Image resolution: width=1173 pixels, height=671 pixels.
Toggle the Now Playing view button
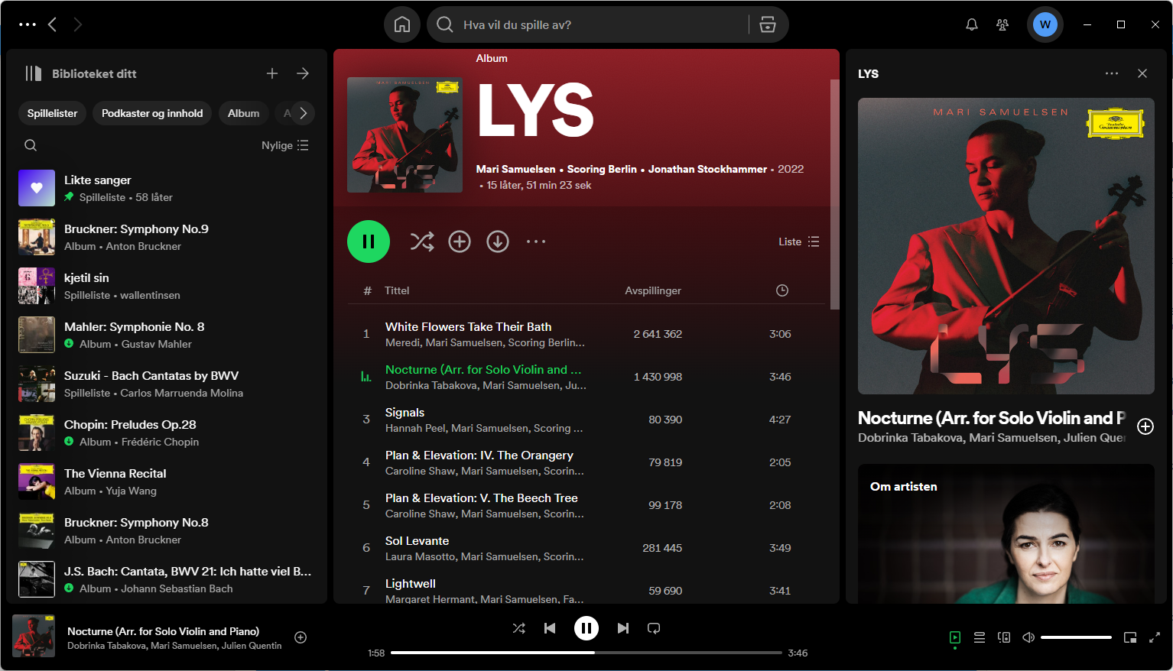pos(955,637)
